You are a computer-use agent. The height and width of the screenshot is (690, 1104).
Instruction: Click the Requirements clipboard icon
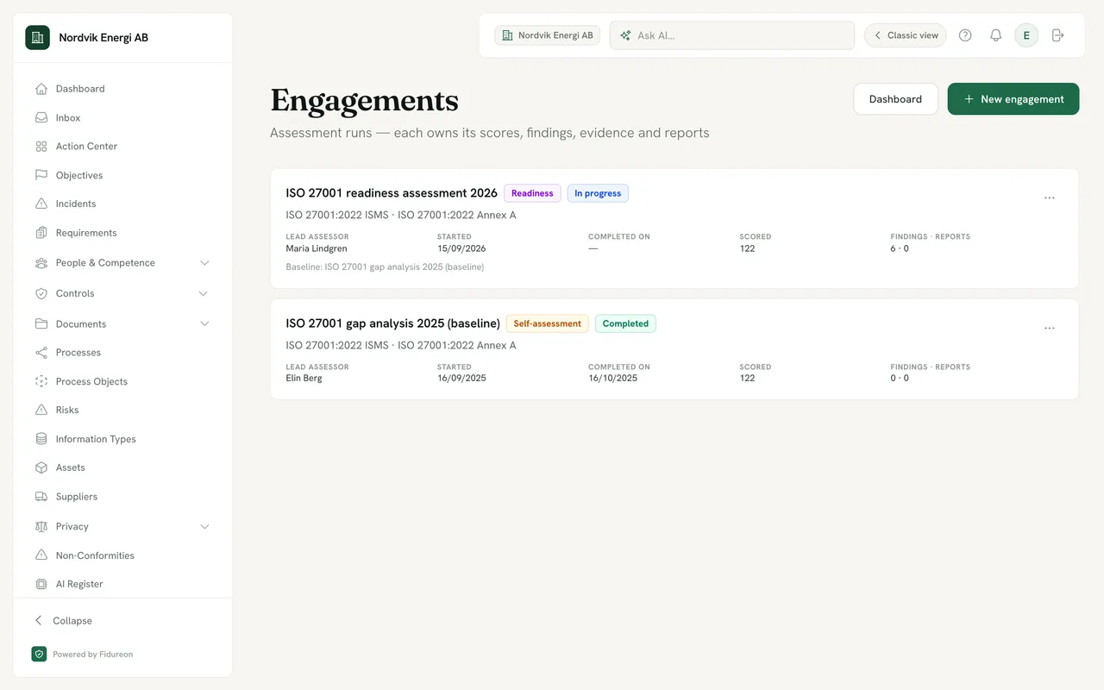[x=41, y=233]
